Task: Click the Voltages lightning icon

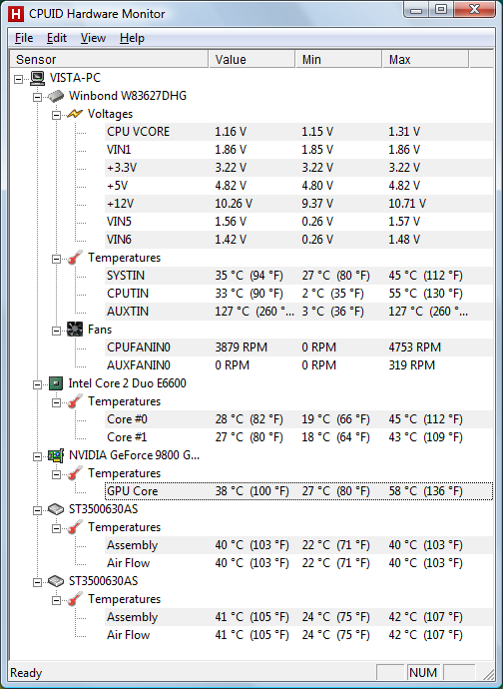Action: tap(75, 114)
